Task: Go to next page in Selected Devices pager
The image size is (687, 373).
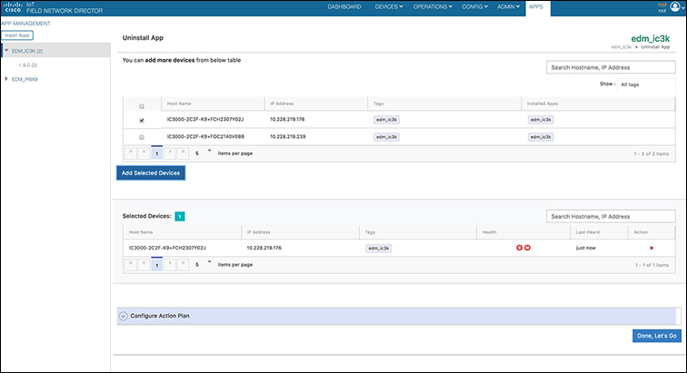Action: pos(170,264)
